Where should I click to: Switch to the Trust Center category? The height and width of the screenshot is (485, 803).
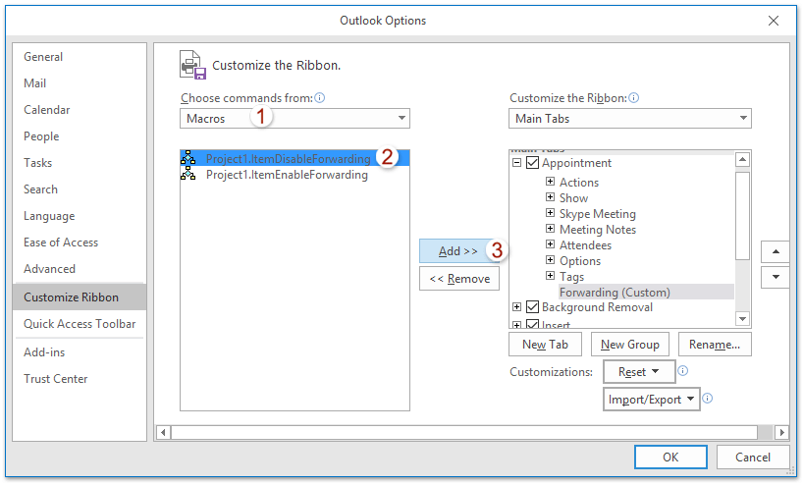pos(56,379)
